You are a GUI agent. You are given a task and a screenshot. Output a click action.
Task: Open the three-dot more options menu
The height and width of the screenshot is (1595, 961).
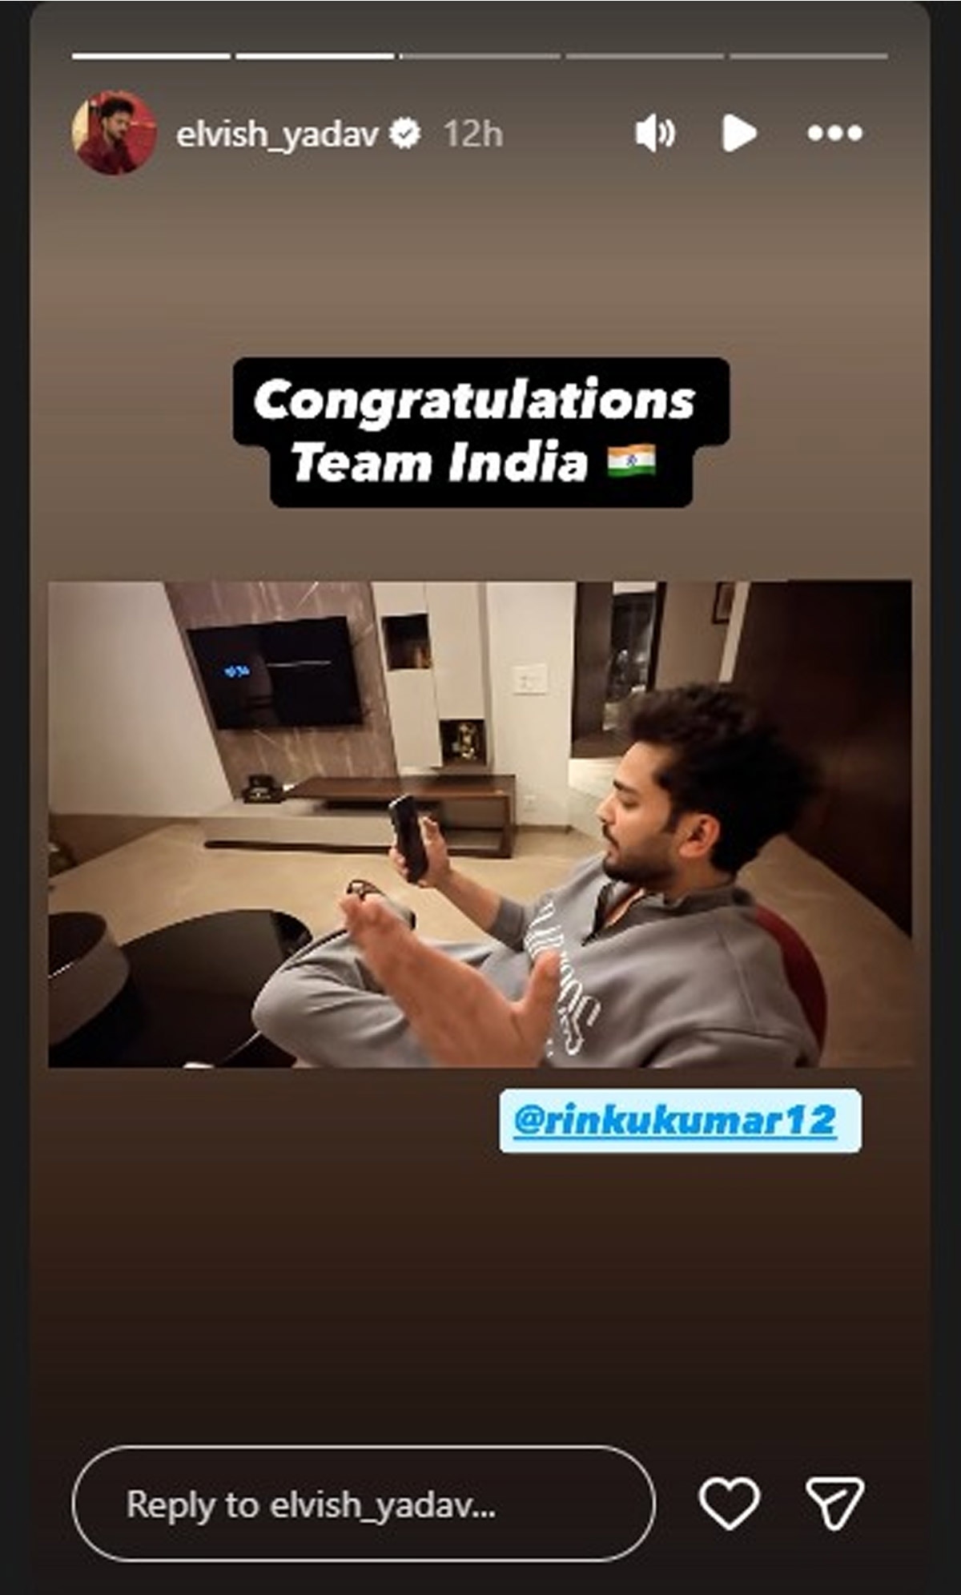pyautogui.click(x=834, y=133)
